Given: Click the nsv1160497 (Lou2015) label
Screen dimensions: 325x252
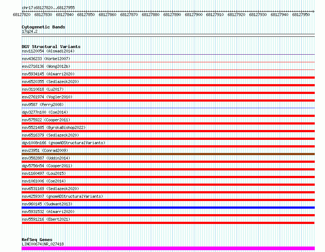Looking at the screenshot, I should [x=44, y=173].
